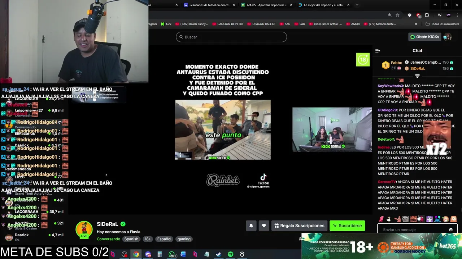Open a new browser tab
The width and height of the screenshot is (462, 259).
coord(357,5)
